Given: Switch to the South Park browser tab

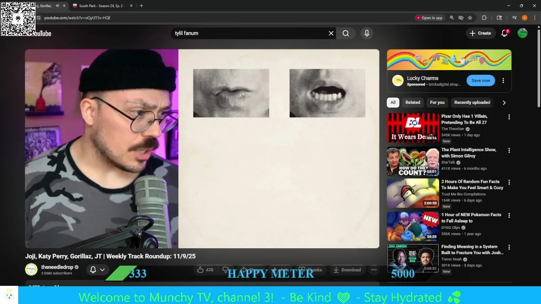Looking at the screenshot, I should [102, 6].
